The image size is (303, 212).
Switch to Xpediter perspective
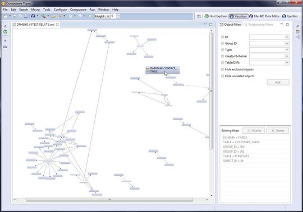pos(290,16)
